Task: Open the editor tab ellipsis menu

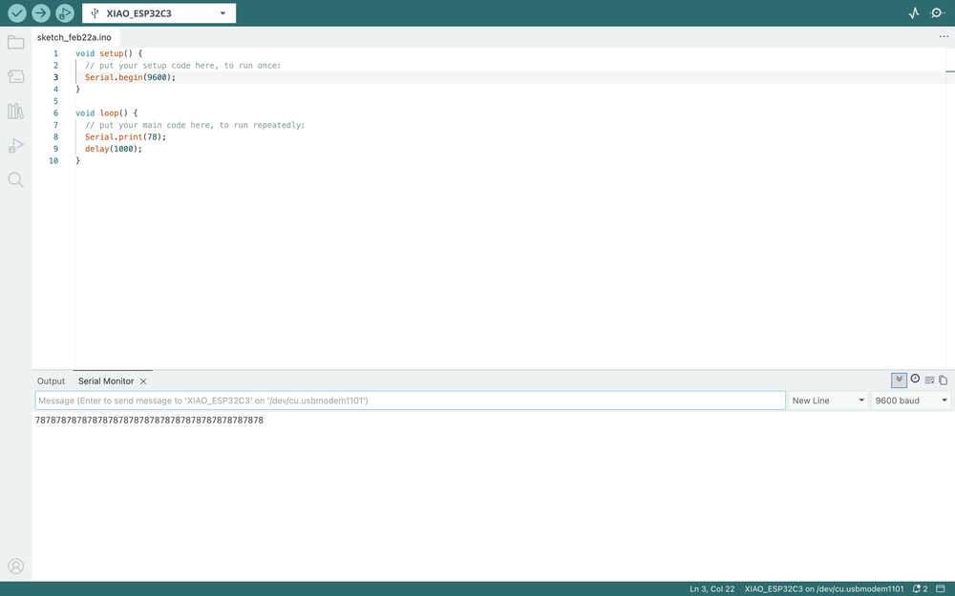Action: 944,36
